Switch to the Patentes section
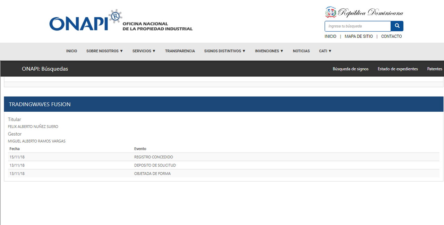444x225 pixels. 435,69
